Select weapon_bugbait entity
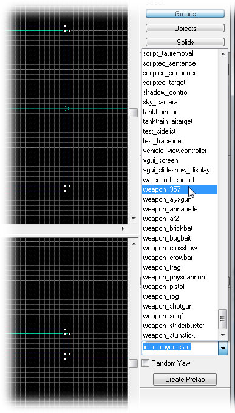This screenshot has width=235, height=413. click(x=180, y=238)
